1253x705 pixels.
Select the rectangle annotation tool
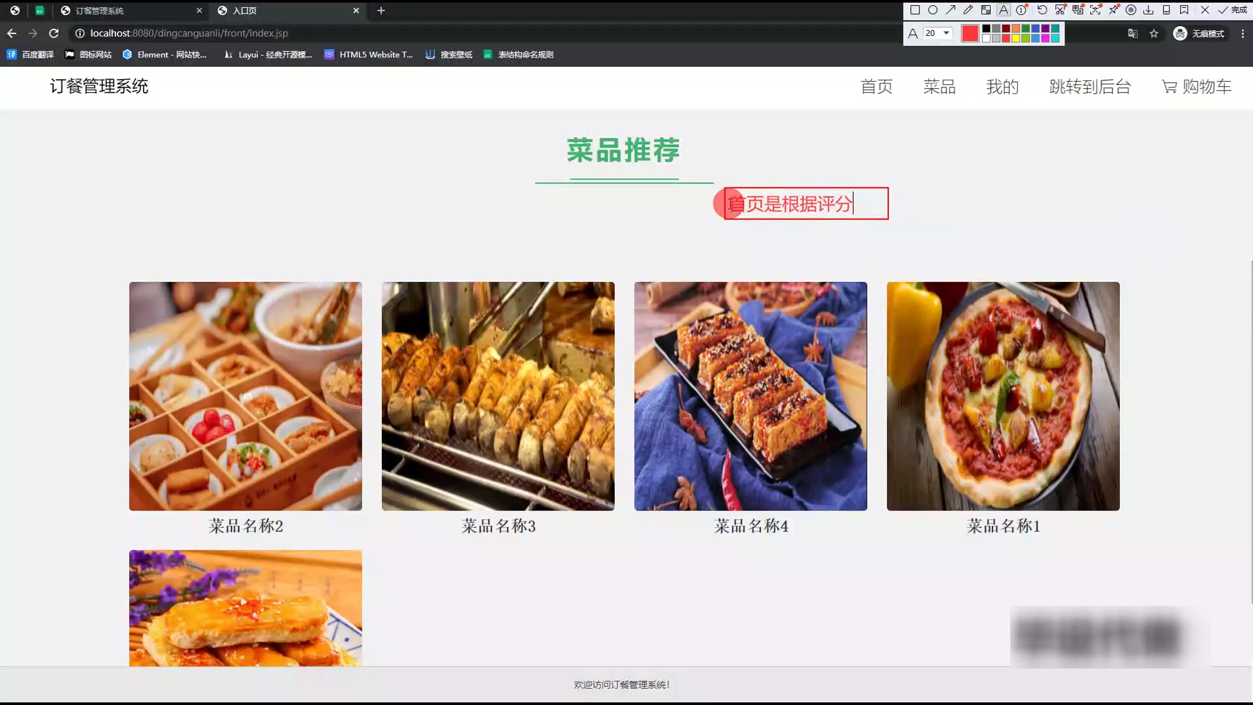tap(915, 10)
